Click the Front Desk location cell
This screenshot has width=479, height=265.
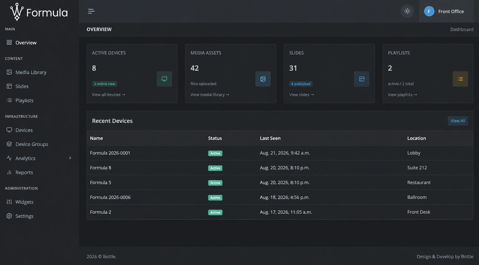point(419,212)
